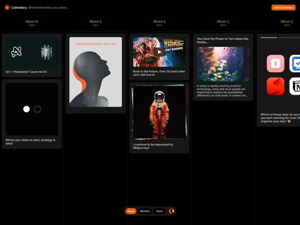Click "In today's rapidly evolving world" paragraph
Viewport: 300px width, 225px height.
pos(222,91)
